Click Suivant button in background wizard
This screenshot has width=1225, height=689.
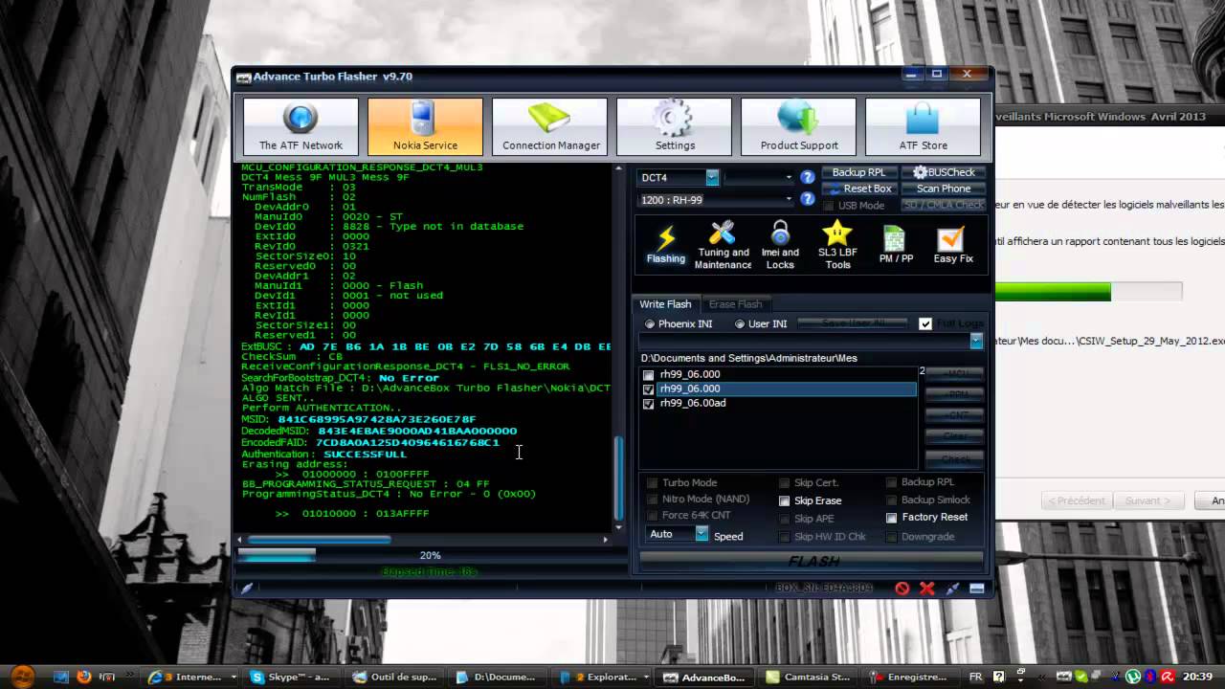1147,500
